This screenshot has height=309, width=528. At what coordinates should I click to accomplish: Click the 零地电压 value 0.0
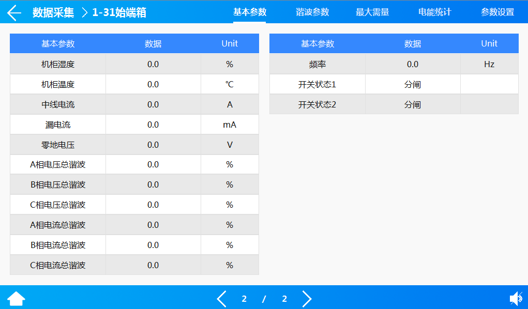point(153,145)
